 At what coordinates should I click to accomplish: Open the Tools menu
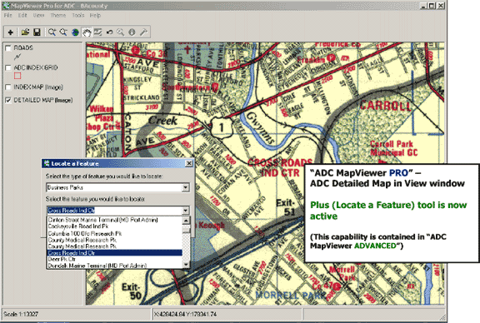tap(78, 15)
